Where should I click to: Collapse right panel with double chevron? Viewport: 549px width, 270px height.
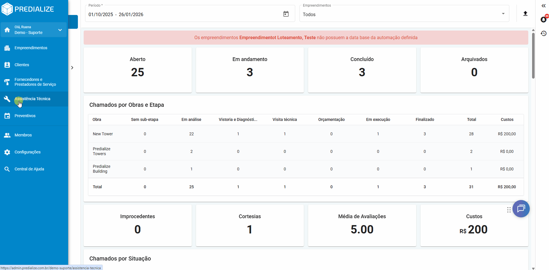[543, 6]
